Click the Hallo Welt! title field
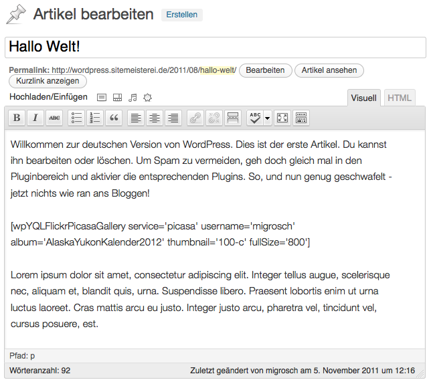The width and height of the screenshot is (429, 386). click(215, 47)
